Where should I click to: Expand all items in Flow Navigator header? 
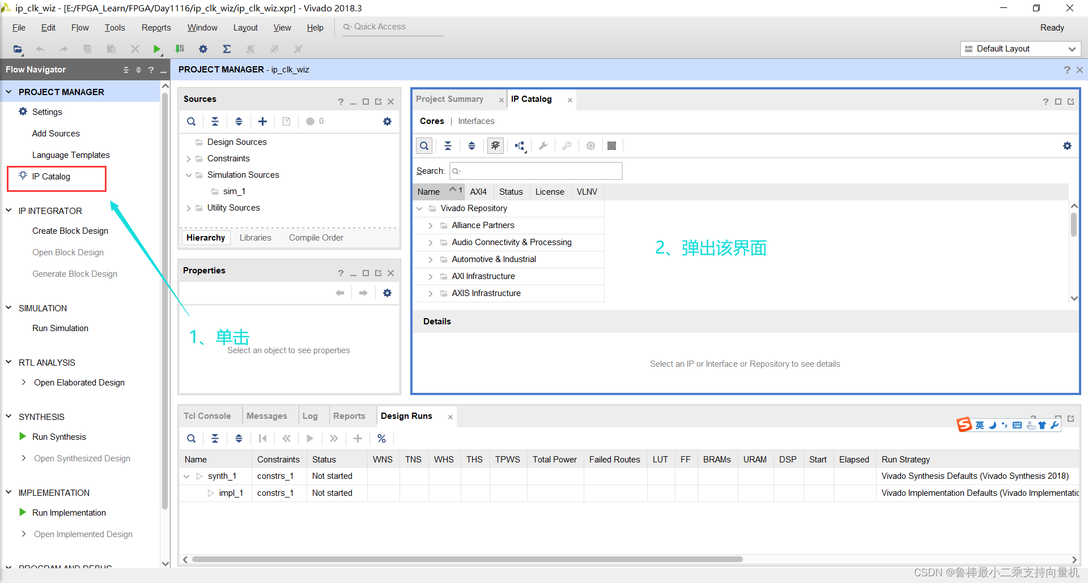(x=138, y=70)
